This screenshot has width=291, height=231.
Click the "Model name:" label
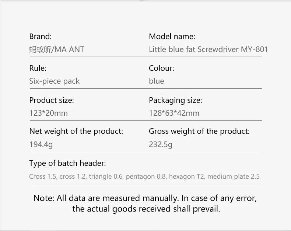pyautogui.click(x=172, y=36)
